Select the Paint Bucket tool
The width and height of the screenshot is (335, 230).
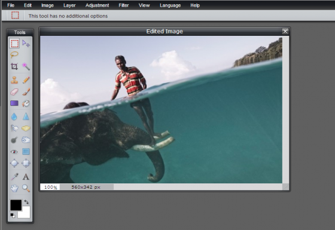(26, 103)
